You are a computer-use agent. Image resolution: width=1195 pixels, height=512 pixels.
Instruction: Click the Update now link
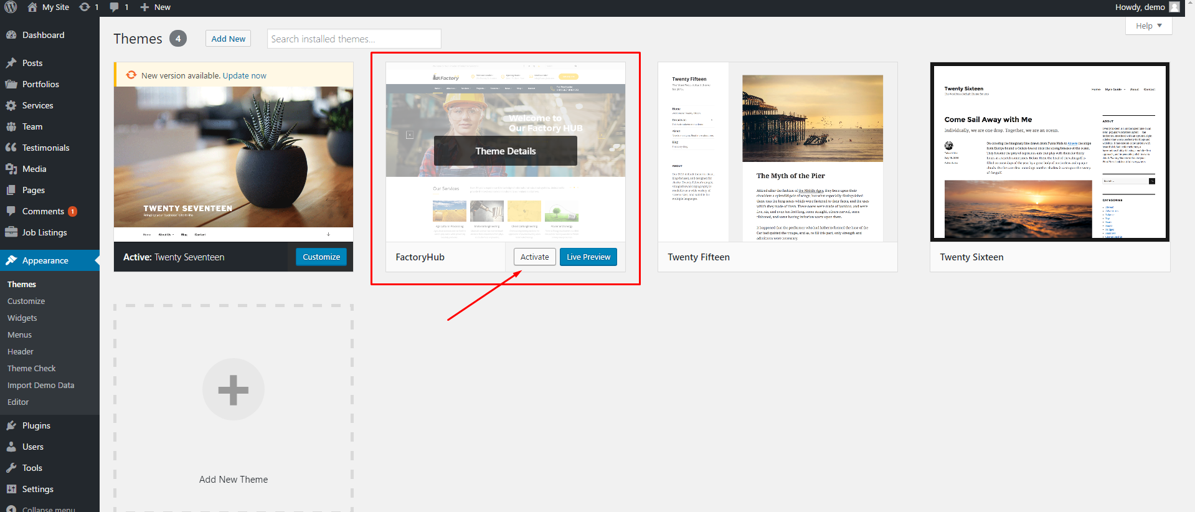244,75
